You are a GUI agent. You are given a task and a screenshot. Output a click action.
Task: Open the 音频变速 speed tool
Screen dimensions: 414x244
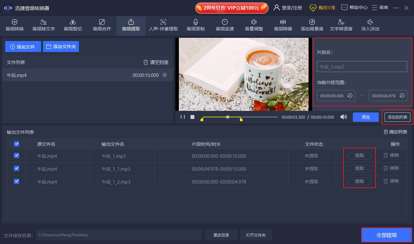(x=224, y=25)
